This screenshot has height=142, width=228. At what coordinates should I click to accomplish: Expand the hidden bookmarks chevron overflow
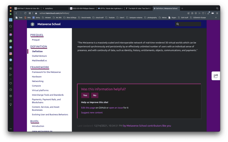(x=216, y=18)
